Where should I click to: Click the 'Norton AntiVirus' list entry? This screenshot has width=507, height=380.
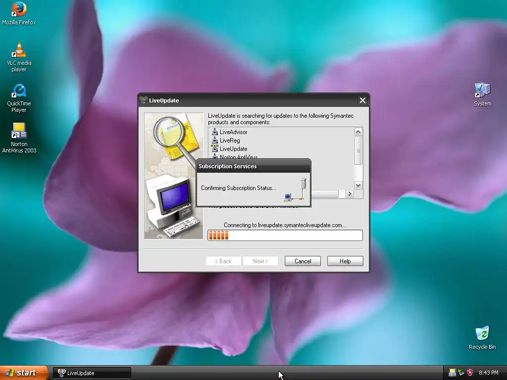pos(239,157)
